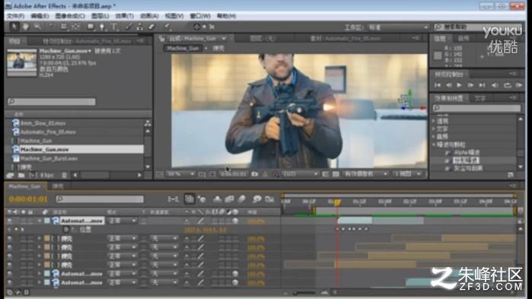
Task: Open the 50% magnification dropdown
Action: coord(180,174)
